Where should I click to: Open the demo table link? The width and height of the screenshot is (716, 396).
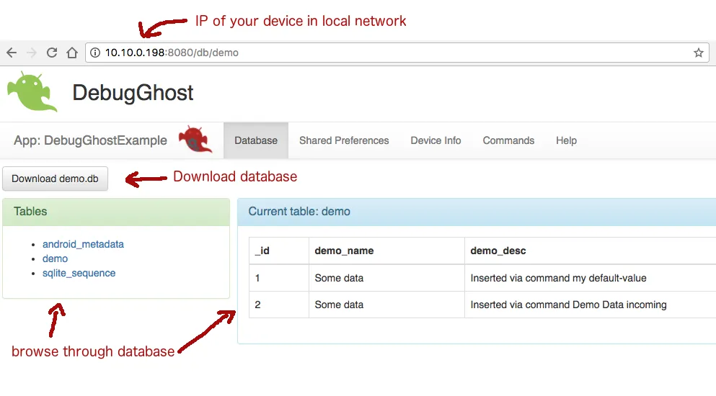(x=56, y=258)
